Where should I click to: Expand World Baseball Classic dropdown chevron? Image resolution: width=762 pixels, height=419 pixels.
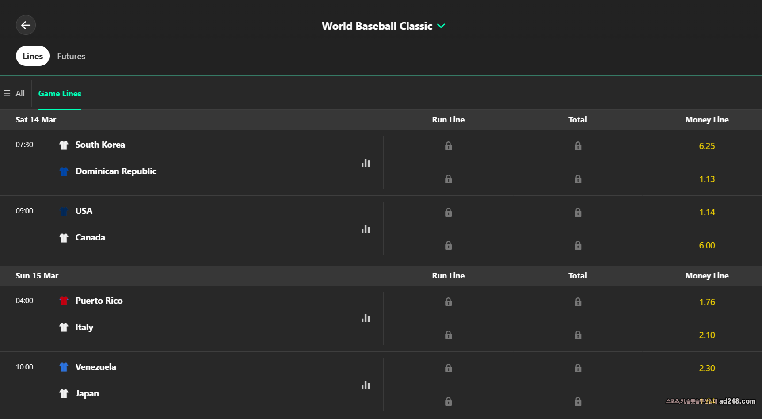(441, 26)
